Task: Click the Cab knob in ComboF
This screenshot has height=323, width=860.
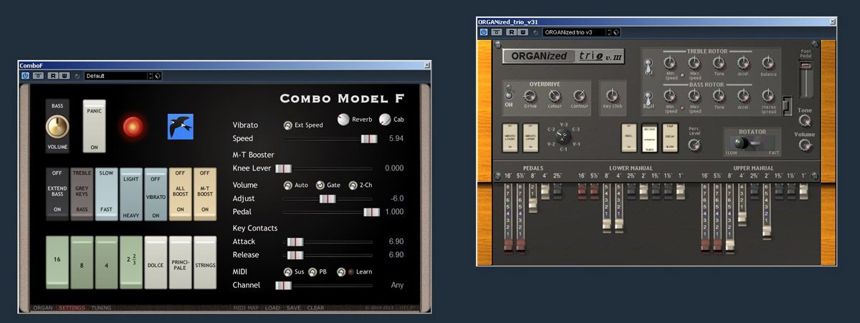Action: [x=386, y=120]
